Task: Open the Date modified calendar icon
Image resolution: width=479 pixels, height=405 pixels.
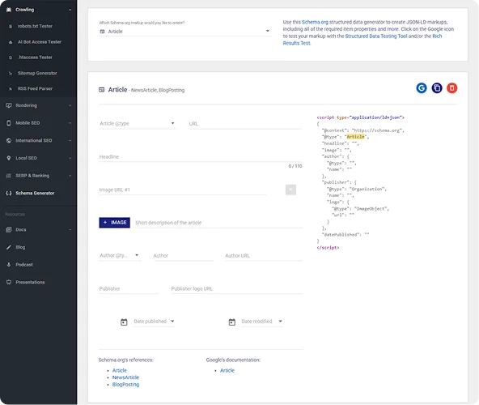Action: point(232,322)
